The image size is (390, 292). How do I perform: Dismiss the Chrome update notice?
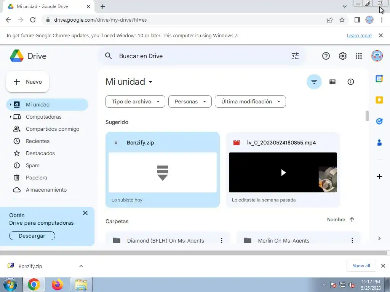pyautogui.click(x=380, y=35)
